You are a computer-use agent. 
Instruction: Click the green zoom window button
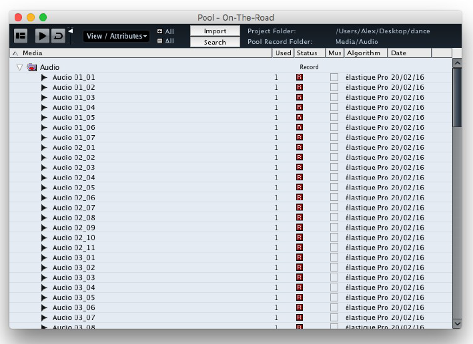(43, 17)
